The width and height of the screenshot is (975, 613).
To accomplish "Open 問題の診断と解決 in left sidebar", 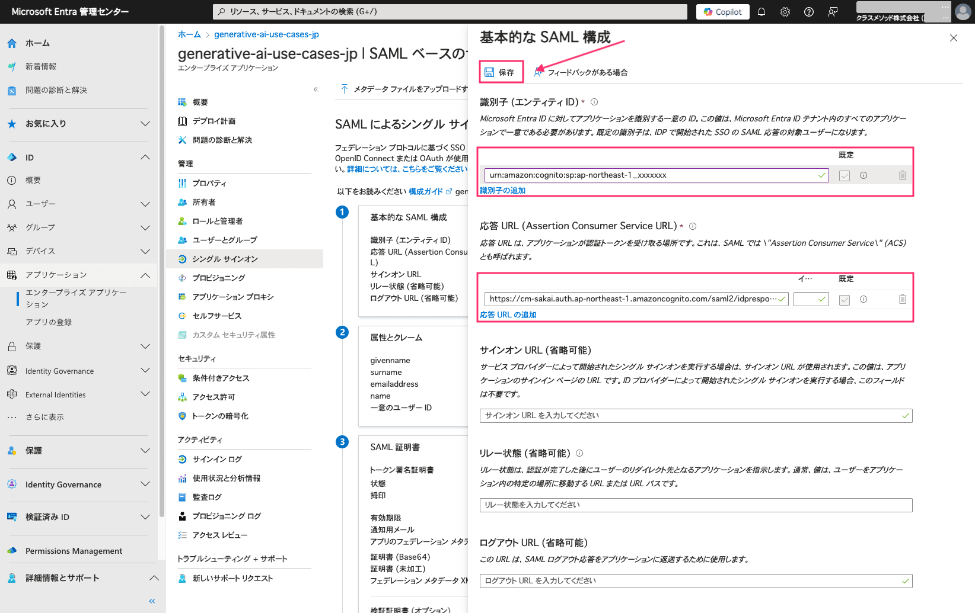I will point(56,91).
